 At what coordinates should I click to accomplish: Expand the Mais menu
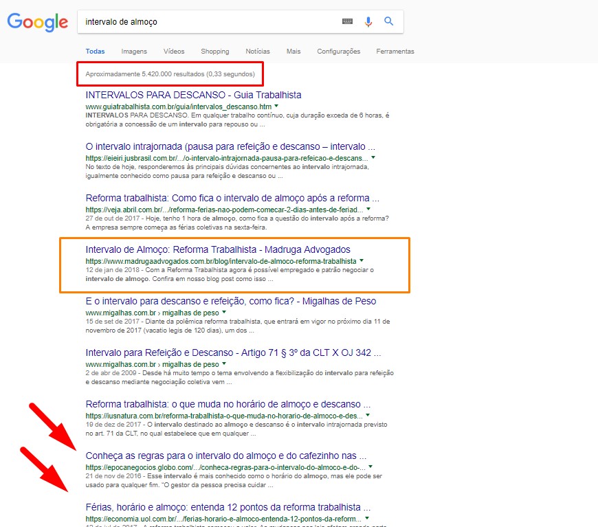[294, 51]
